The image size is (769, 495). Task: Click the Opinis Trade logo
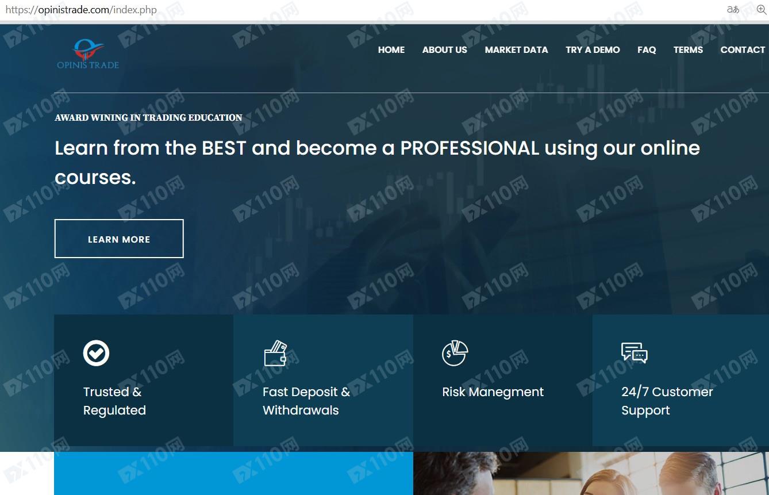coord(88,54)
